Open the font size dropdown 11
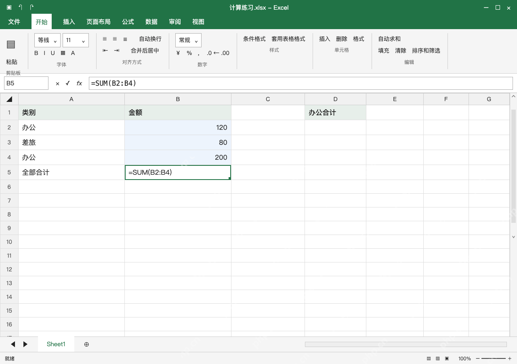Screen dimensions: 517x364 [76, 40]
